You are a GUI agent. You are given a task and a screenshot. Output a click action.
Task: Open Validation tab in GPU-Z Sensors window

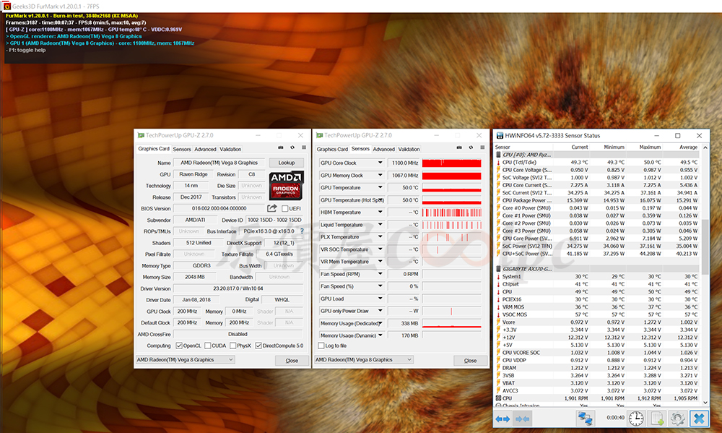coord(409,150)
